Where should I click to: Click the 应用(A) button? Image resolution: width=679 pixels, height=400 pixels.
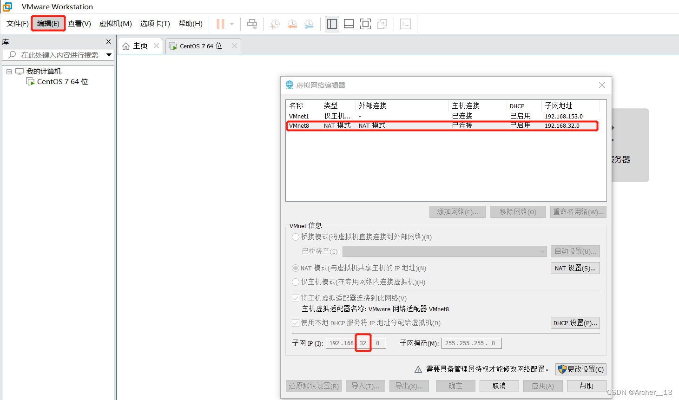point(543,386)
